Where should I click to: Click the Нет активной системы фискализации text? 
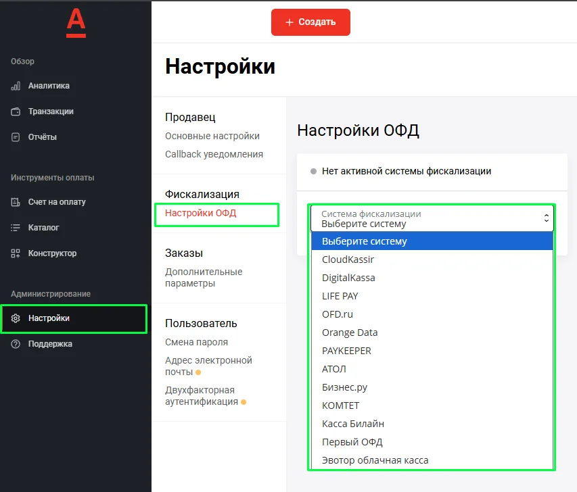tap(407, 171)
